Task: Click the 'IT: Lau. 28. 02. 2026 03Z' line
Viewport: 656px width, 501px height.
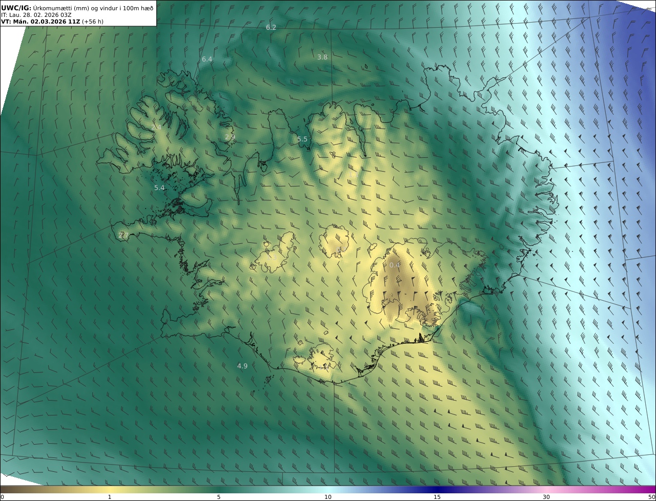Action: coord(36,15)
